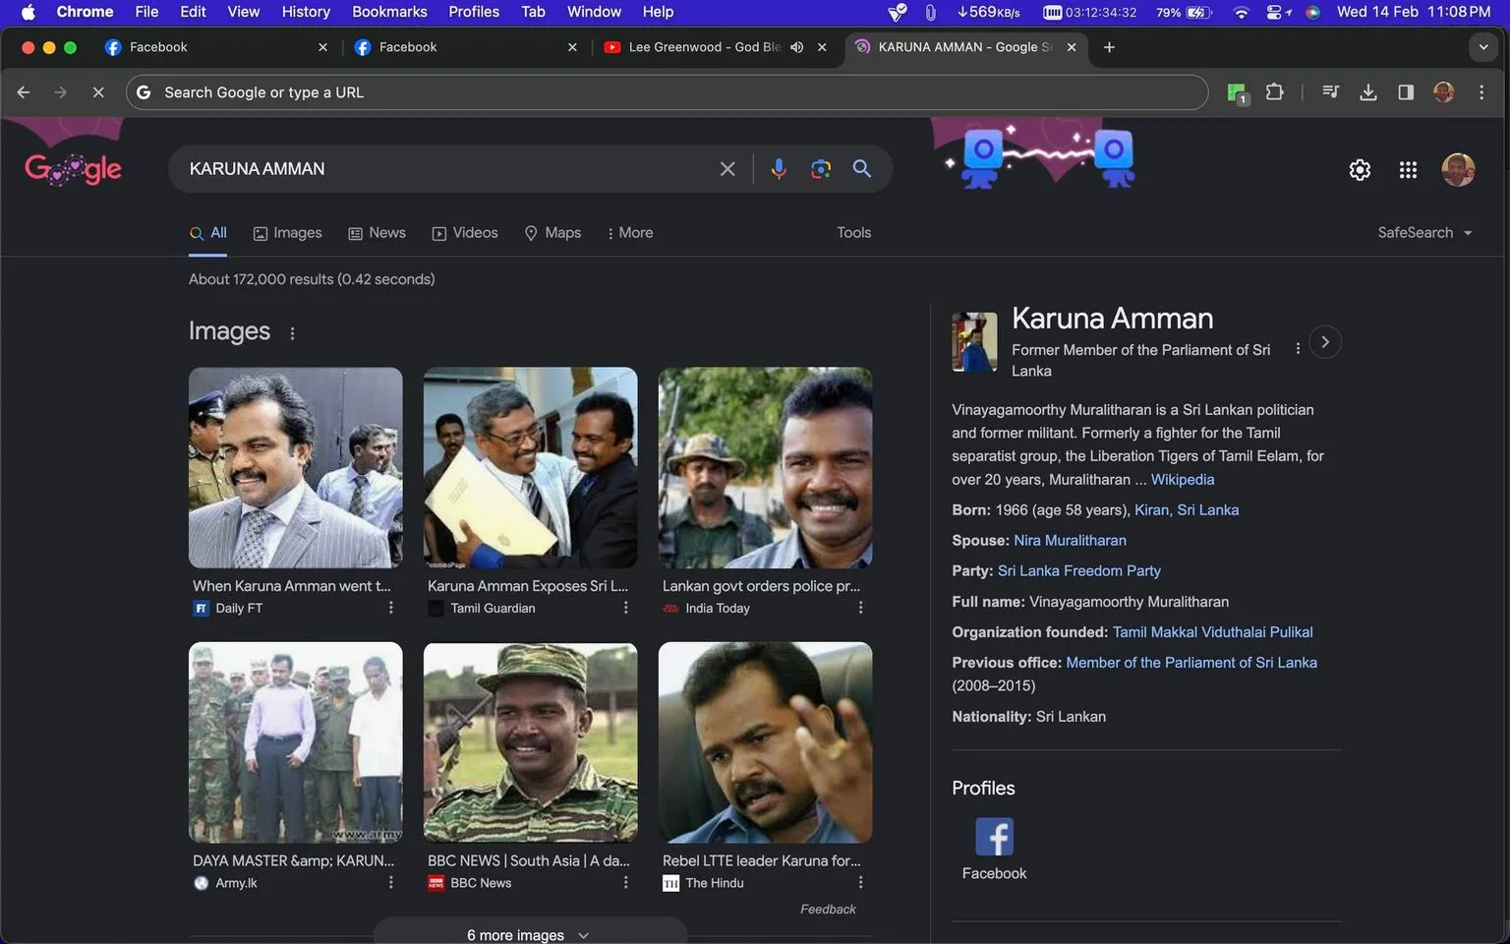Mute the Lee Greenwood tab audio
Image resolution: width=1510 pixels, height=944 pixels.
(x=797, y=47)
